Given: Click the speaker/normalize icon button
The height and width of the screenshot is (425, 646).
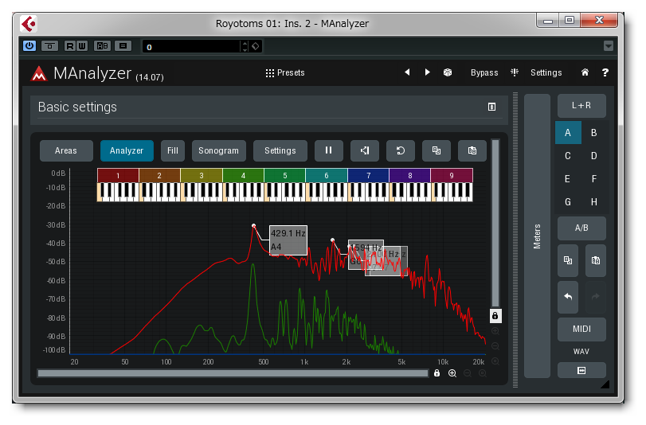Looking at the screenshot, I should coord(365,150).
